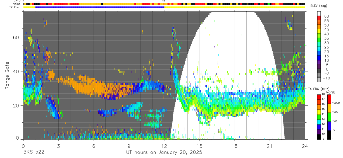The height and width of the screenshot is (158, 343).
Task: Click the '20' tick on Range Gate axis
Action: click(16, 105)
